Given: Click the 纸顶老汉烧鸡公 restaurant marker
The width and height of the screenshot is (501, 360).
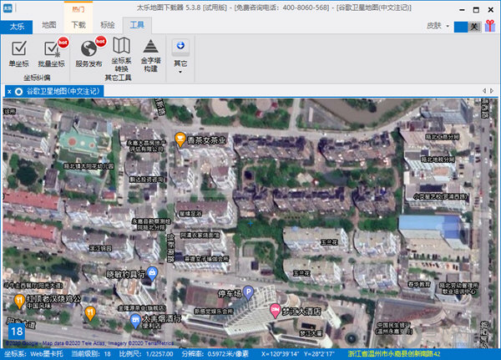Looking at the screenshot, I should click(x=19, y=302).
